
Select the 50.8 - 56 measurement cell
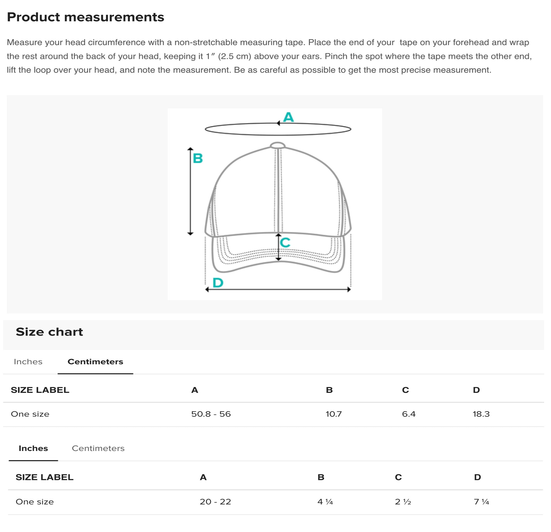point(211,414)
